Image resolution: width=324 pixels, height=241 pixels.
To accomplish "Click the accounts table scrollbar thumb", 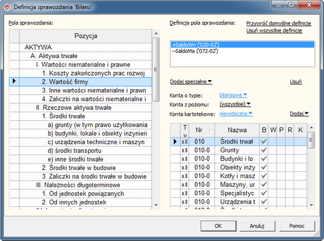I will (x=311, y=140).
